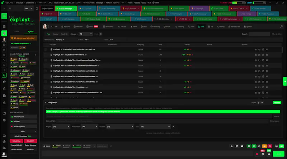Expand the Builds dropdown in sidebar
The width and height of the screenshot is (287, 159).
tap(23, 131)
